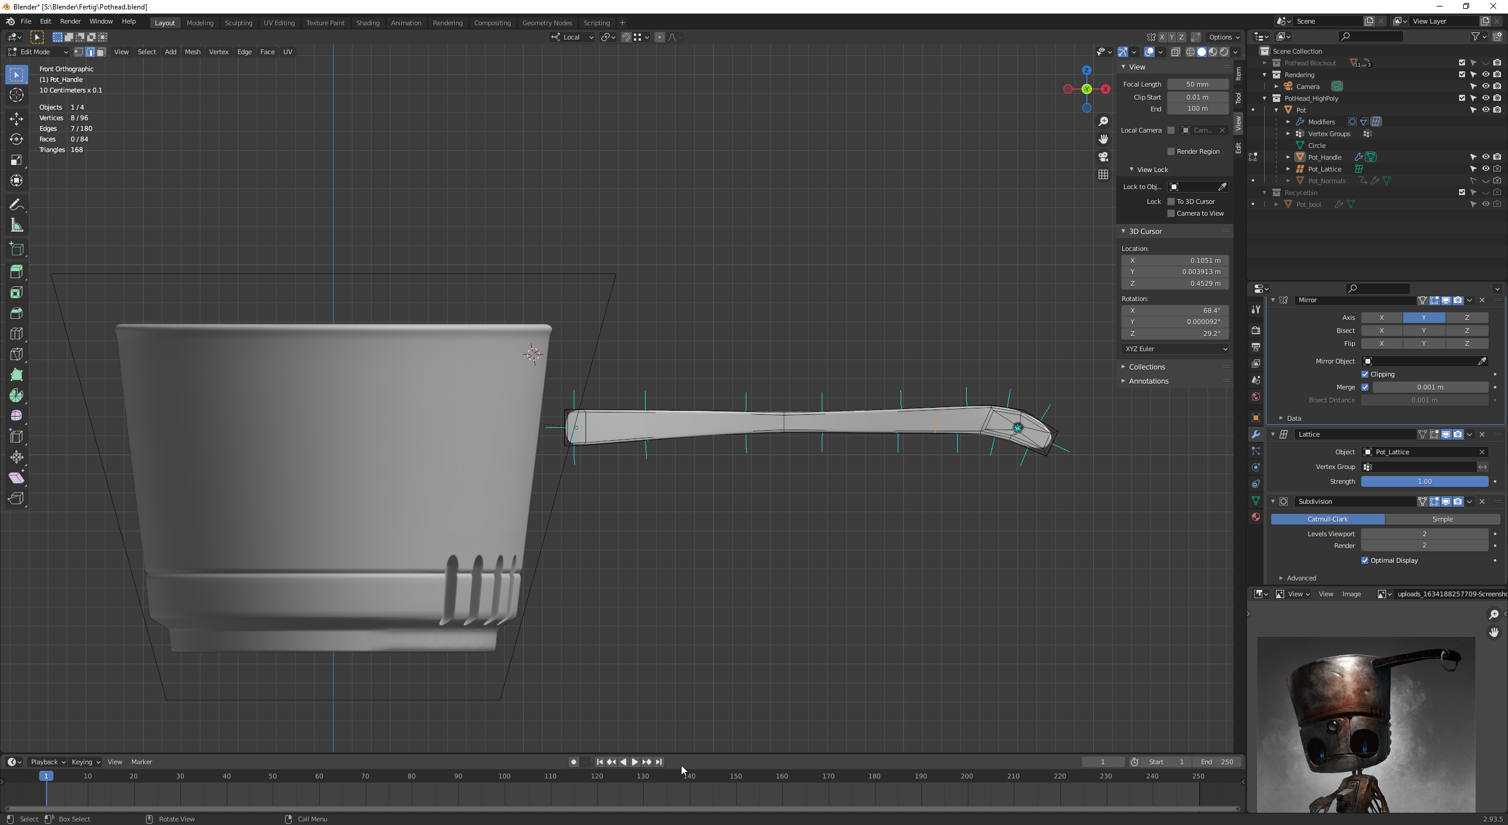Click the Options button in viewport header
The image size is (1508, 825).
(1223, 37)
